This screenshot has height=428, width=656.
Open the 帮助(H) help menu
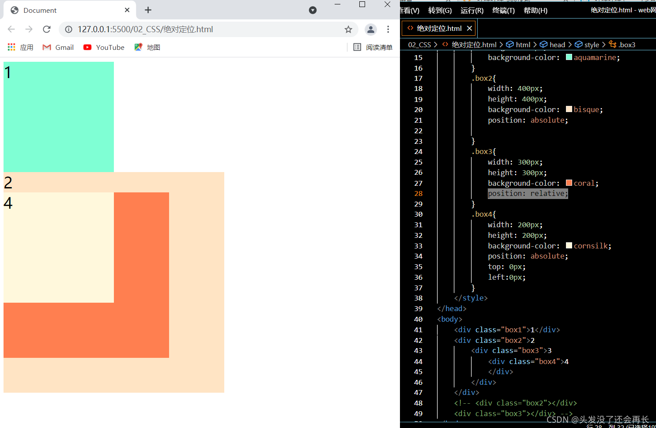click(x=535, y=10)
